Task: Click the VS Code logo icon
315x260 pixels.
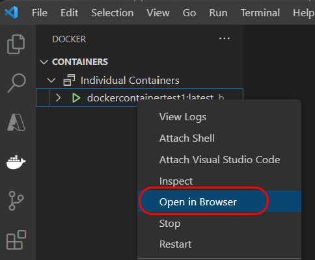Action: point(11,12)
